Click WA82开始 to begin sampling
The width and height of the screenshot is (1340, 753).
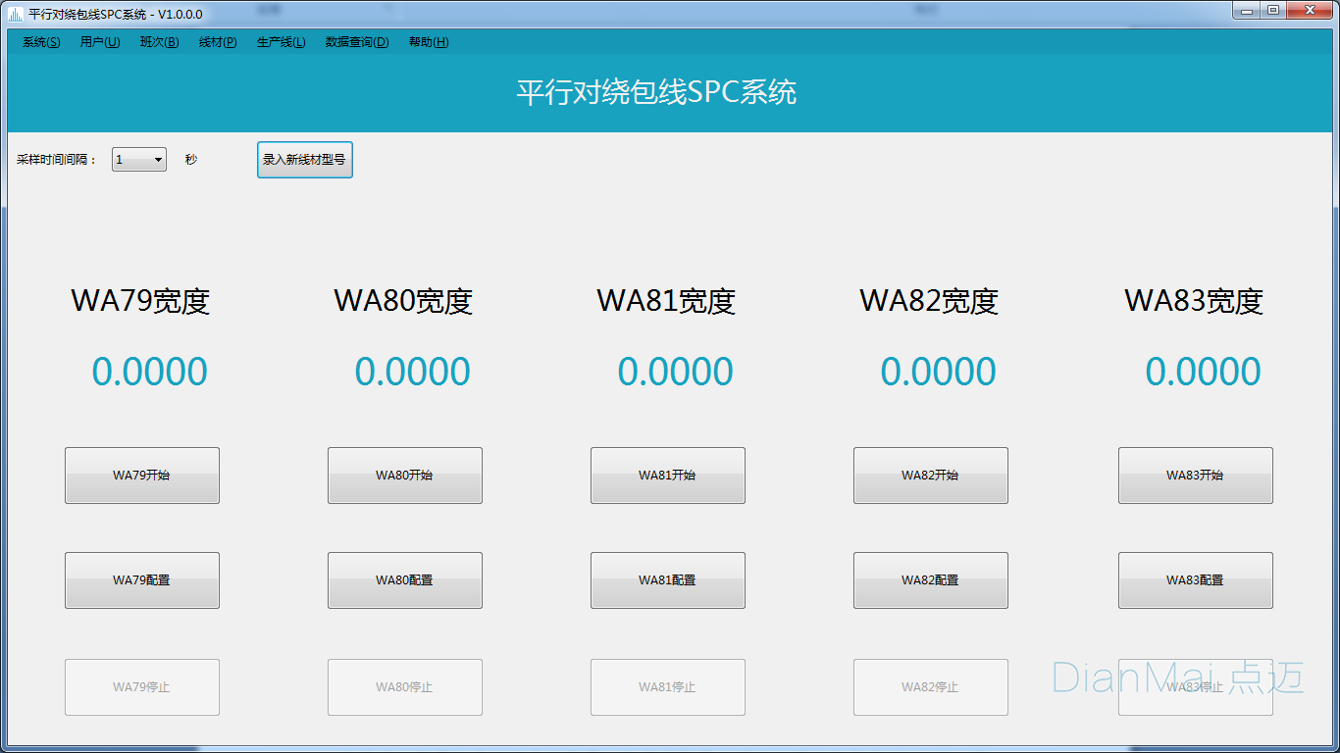click(x=931, y=476)
